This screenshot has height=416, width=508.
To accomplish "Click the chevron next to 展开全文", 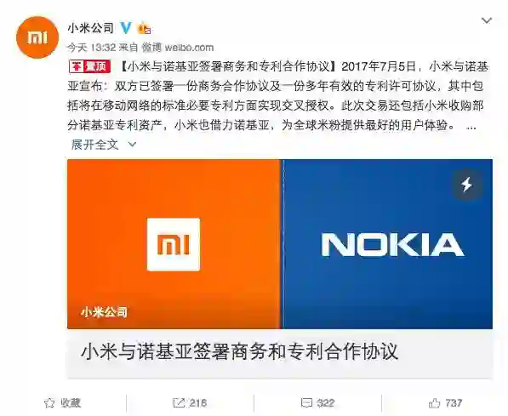I will pyautogui.click(x=132, y=144).
